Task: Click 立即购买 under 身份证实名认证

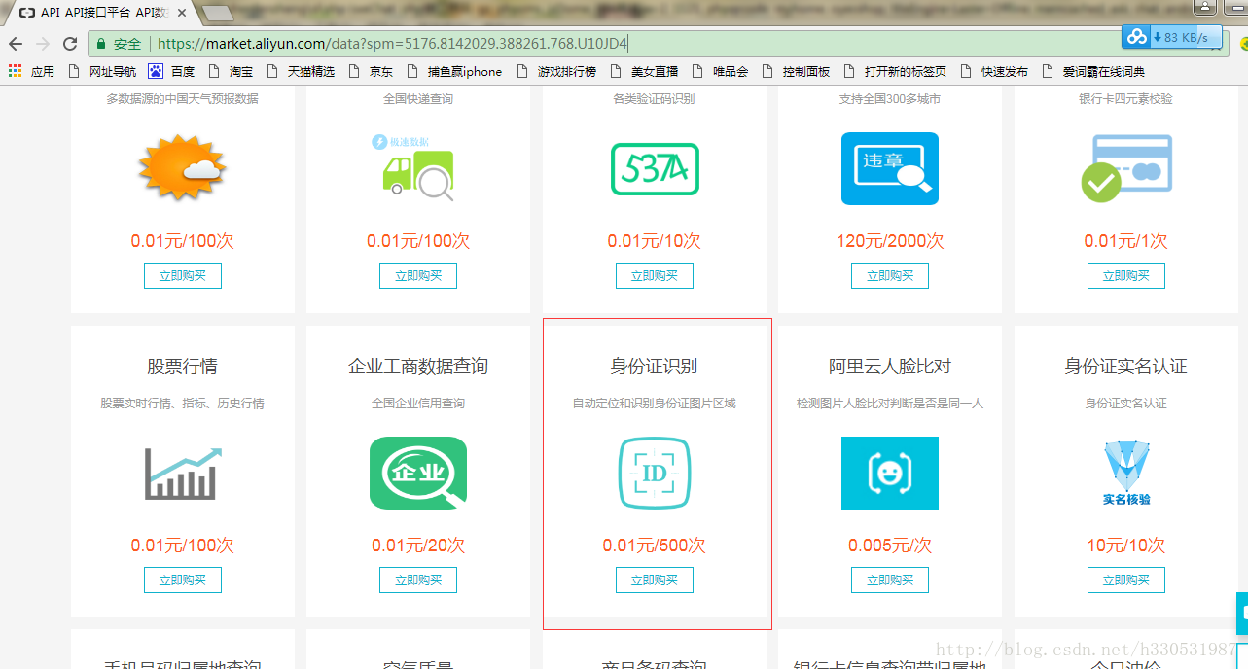Action: [x=1126, y=580]
